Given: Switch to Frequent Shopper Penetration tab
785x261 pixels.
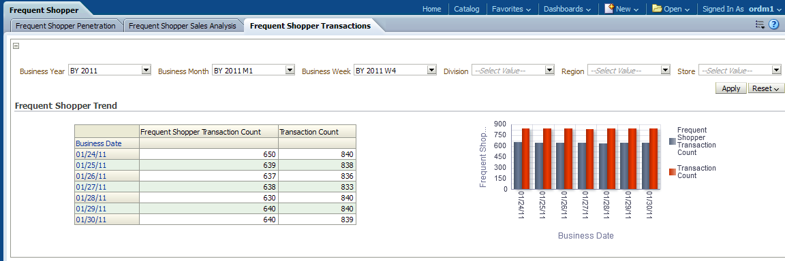Looking at the screenshot, I should coord(65,26).
